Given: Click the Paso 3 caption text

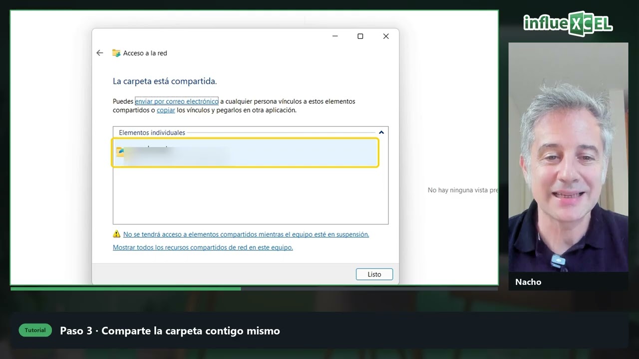Looking at the screenshot, I should (x=170, y=331).
